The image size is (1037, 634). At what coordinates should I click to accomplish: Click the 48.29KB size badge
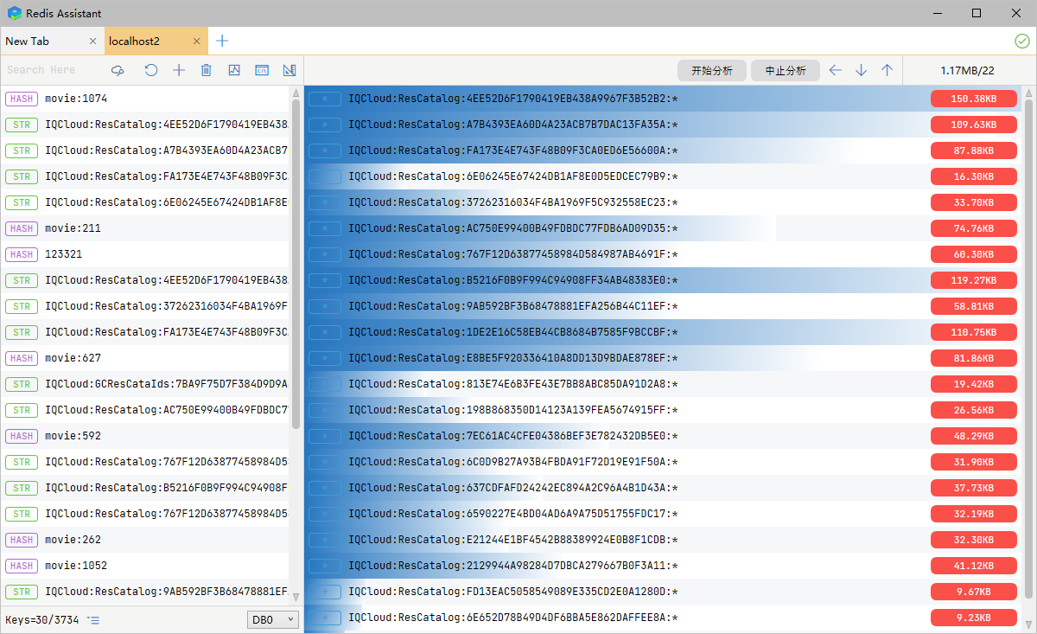click(973, 436)
